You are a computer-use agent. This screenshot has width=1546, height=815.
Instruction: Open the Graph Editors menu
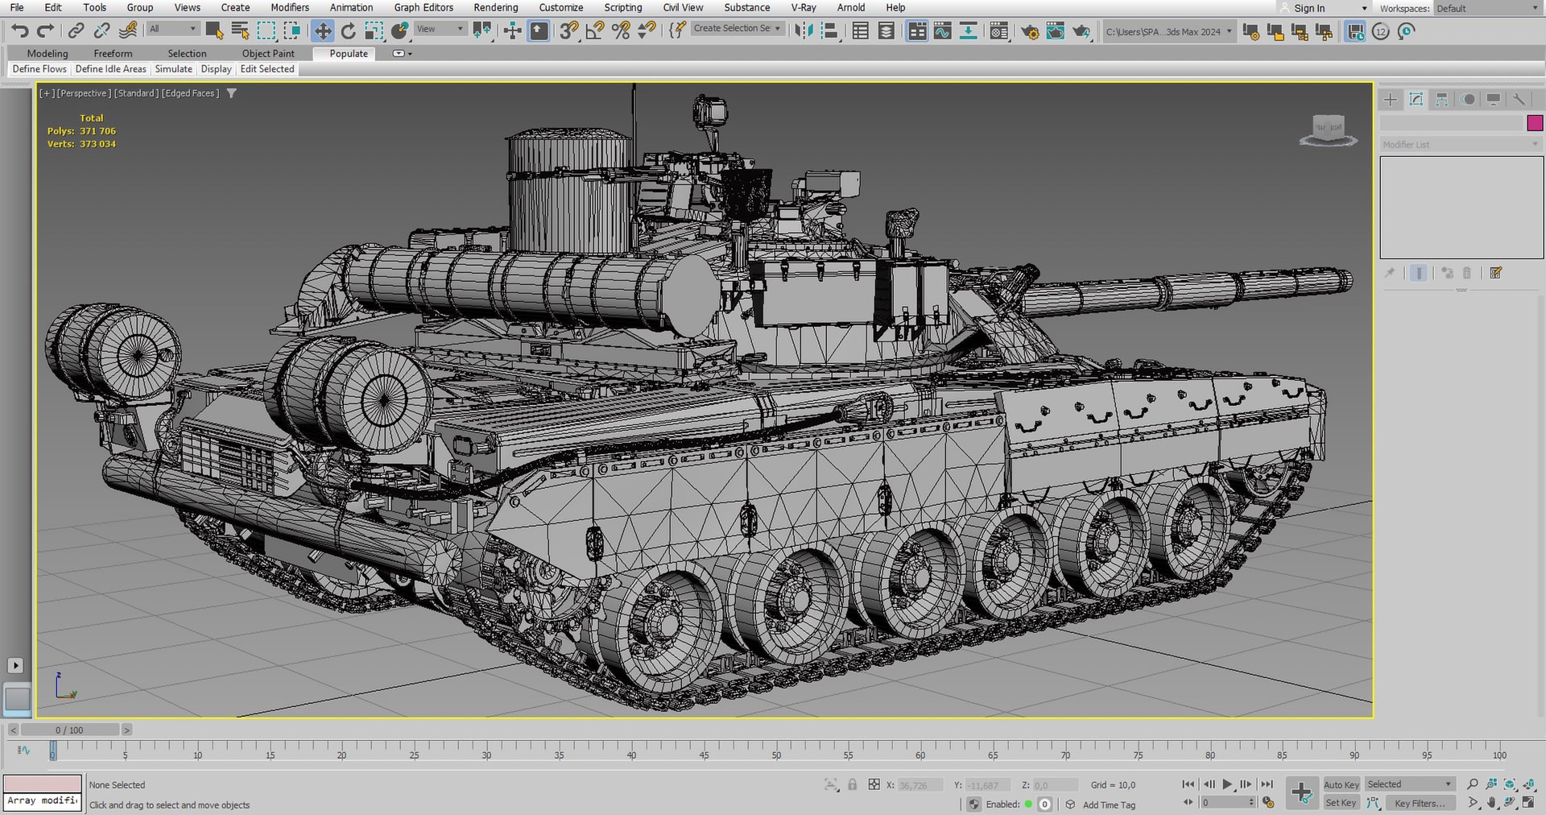[424, 7]
